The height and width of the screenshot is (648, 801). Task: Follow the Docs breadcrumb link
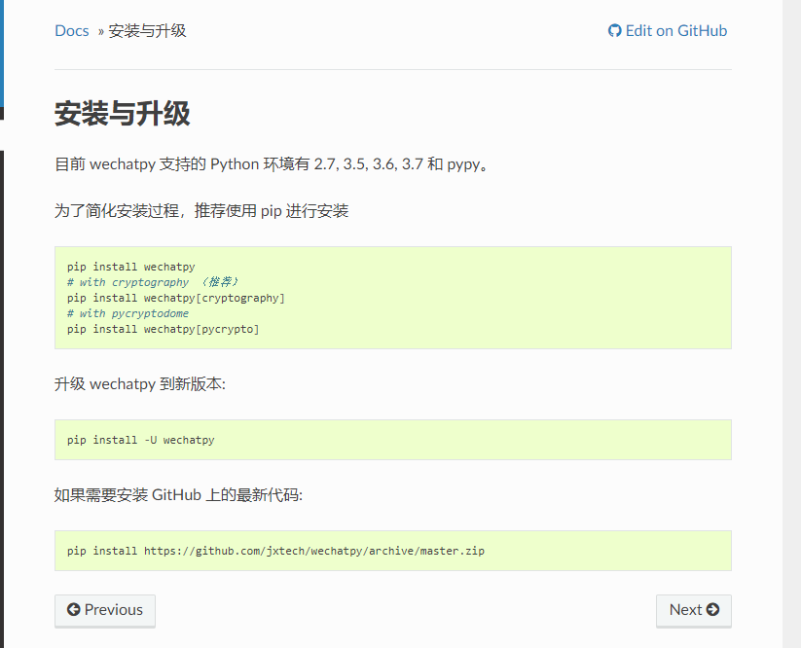71,30
